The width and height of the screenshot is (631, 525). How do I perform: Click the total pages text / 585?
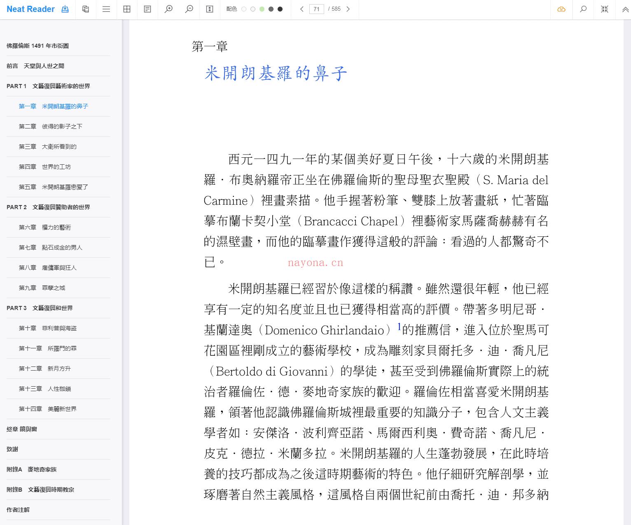(334, 9)
